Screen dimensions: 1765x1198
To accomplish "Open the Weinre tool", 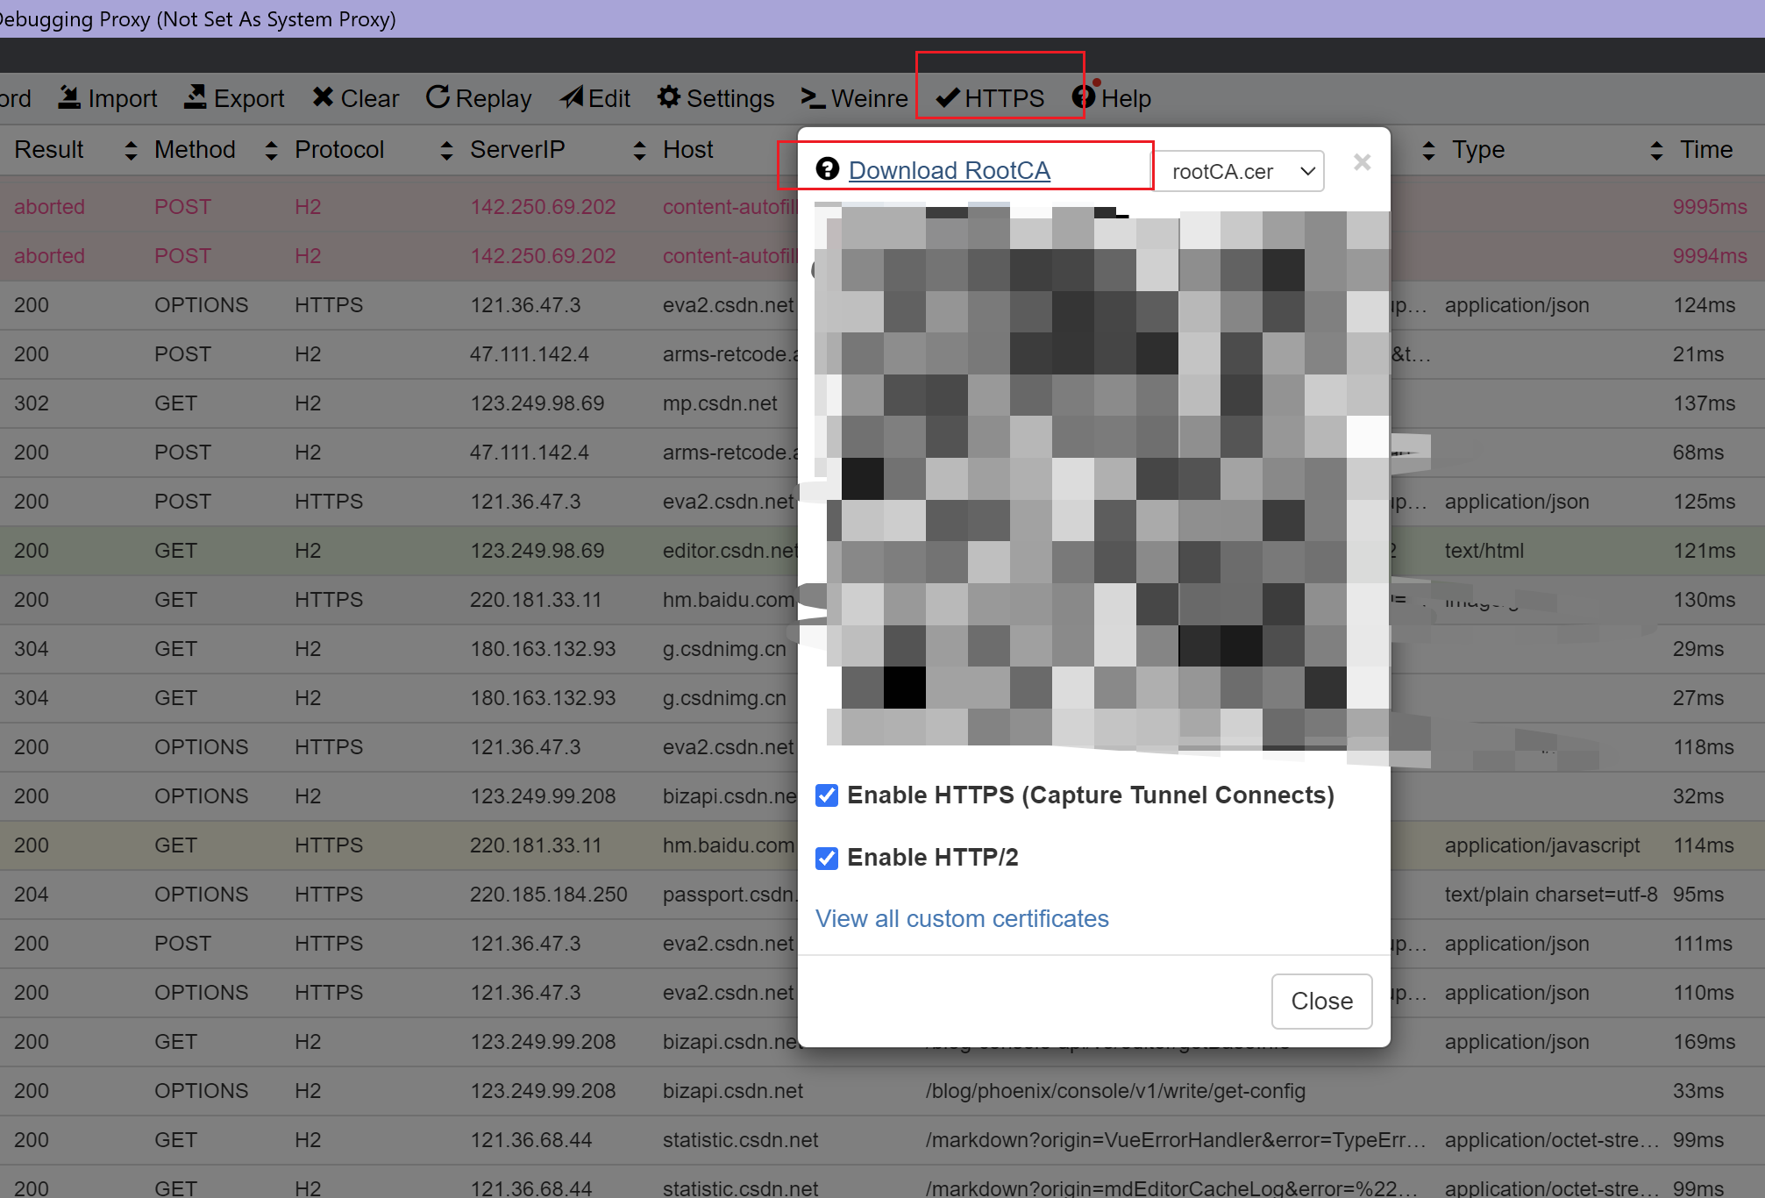I will [x=853, y=97].
